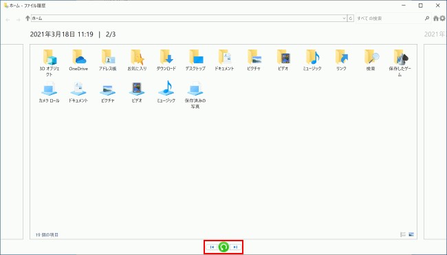Open the ドキュメント library icon
The height and width of the screenshot is (255, 447).
(x=78, y=92)
